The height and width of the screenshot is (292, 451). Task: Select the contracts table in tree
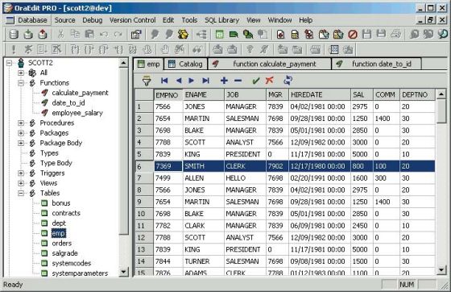(66, 213)
